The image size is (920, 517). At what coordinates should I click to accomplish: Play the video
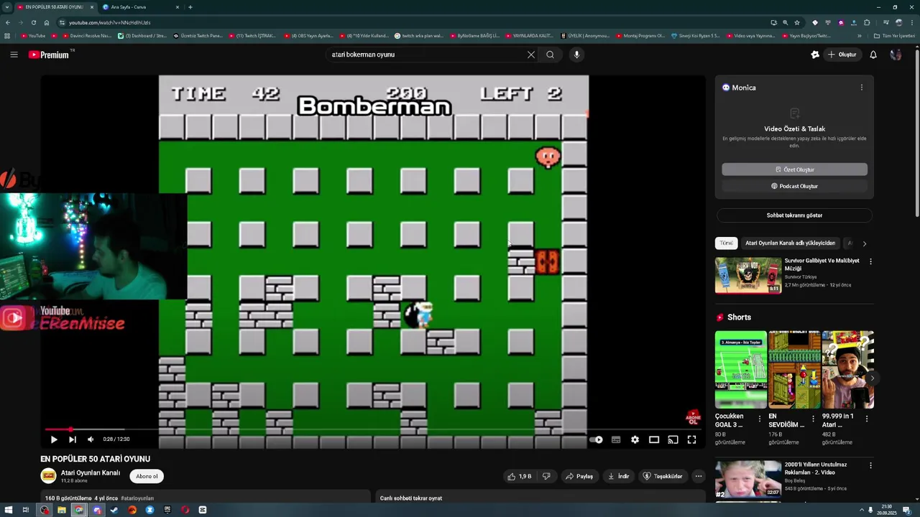[54, 439]
